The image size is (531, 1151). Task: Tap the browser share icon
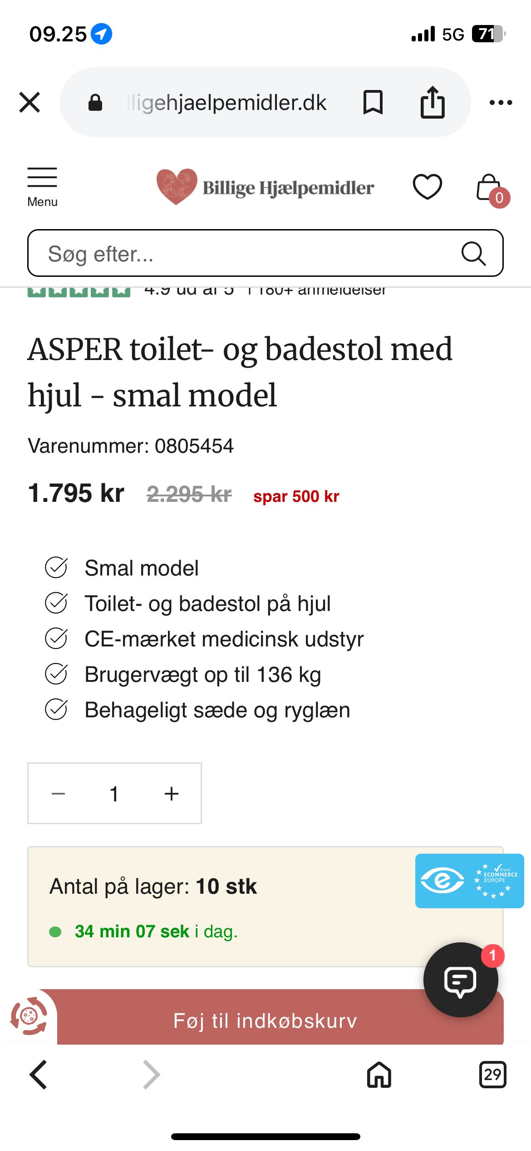[x=433, y=102]
